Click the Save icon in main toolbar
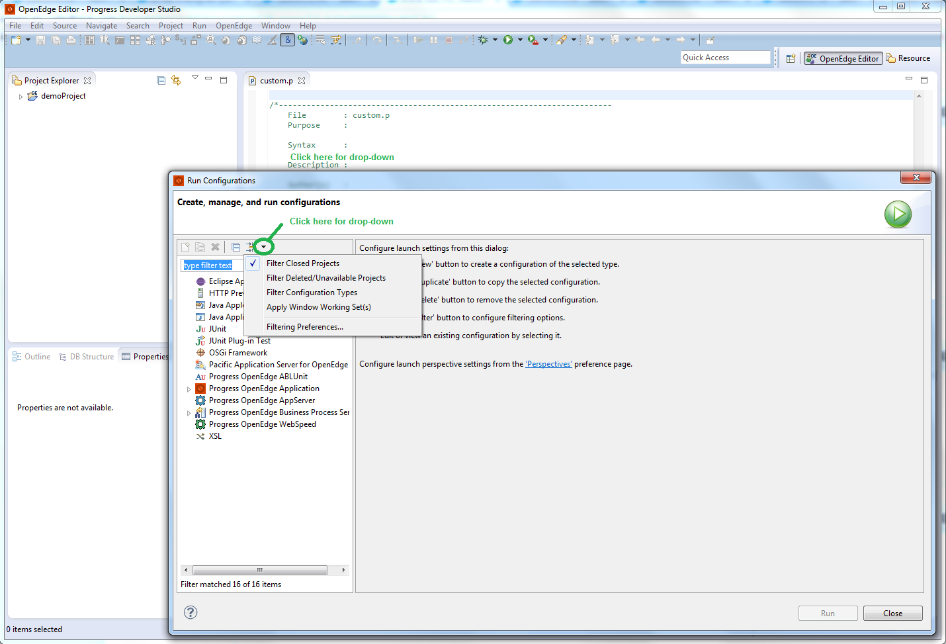 pyautogui.click(x=41, y=40)
